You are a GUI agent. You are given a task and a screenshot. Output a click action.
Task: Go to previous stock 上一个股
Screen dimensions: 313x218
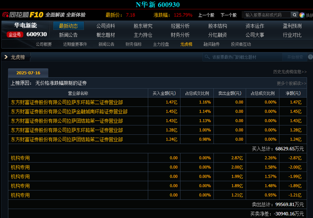(x=206, y=15)
